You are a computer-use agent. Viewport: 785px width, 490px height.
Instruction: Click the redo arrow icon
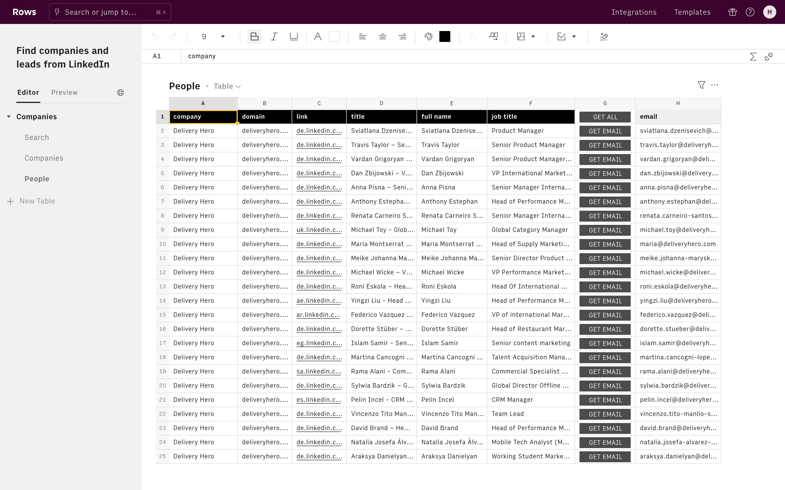[174, 37]
